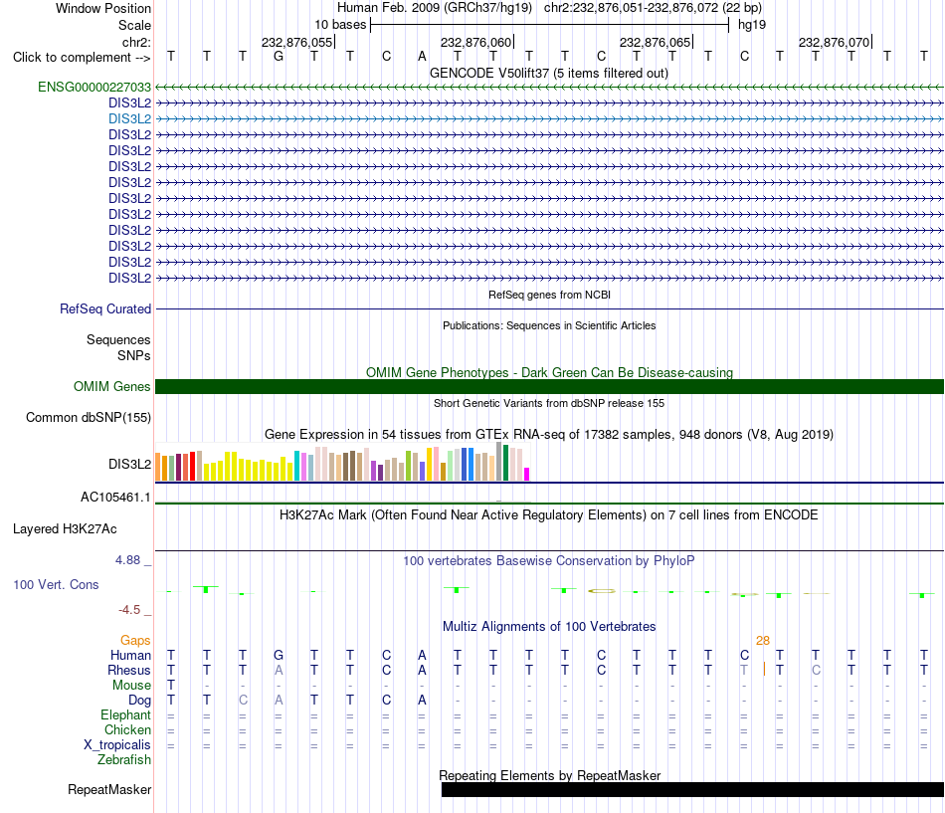Click the A base in the reference sequence row

click(x=422, y=56)
